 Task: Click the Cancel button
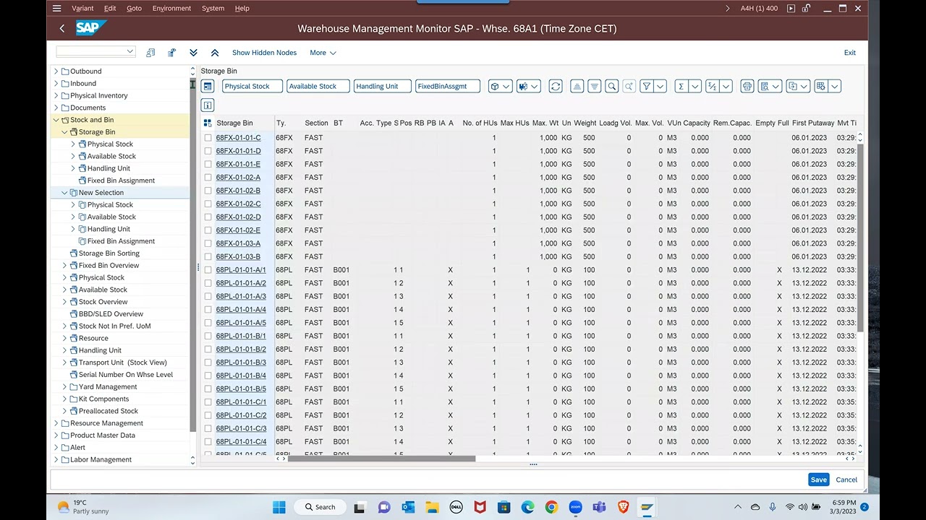click(x=846, y=480)
